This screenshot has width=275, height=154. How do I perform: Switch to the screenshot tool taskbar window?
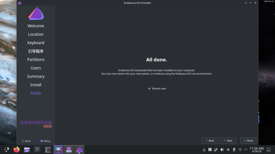coord(58,149)
